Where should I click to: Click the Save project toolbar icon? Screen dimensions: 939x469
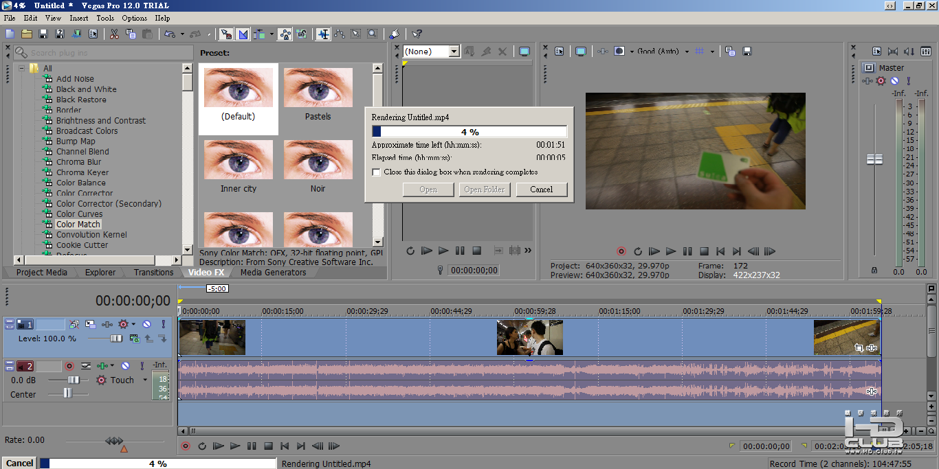(43, 34)
